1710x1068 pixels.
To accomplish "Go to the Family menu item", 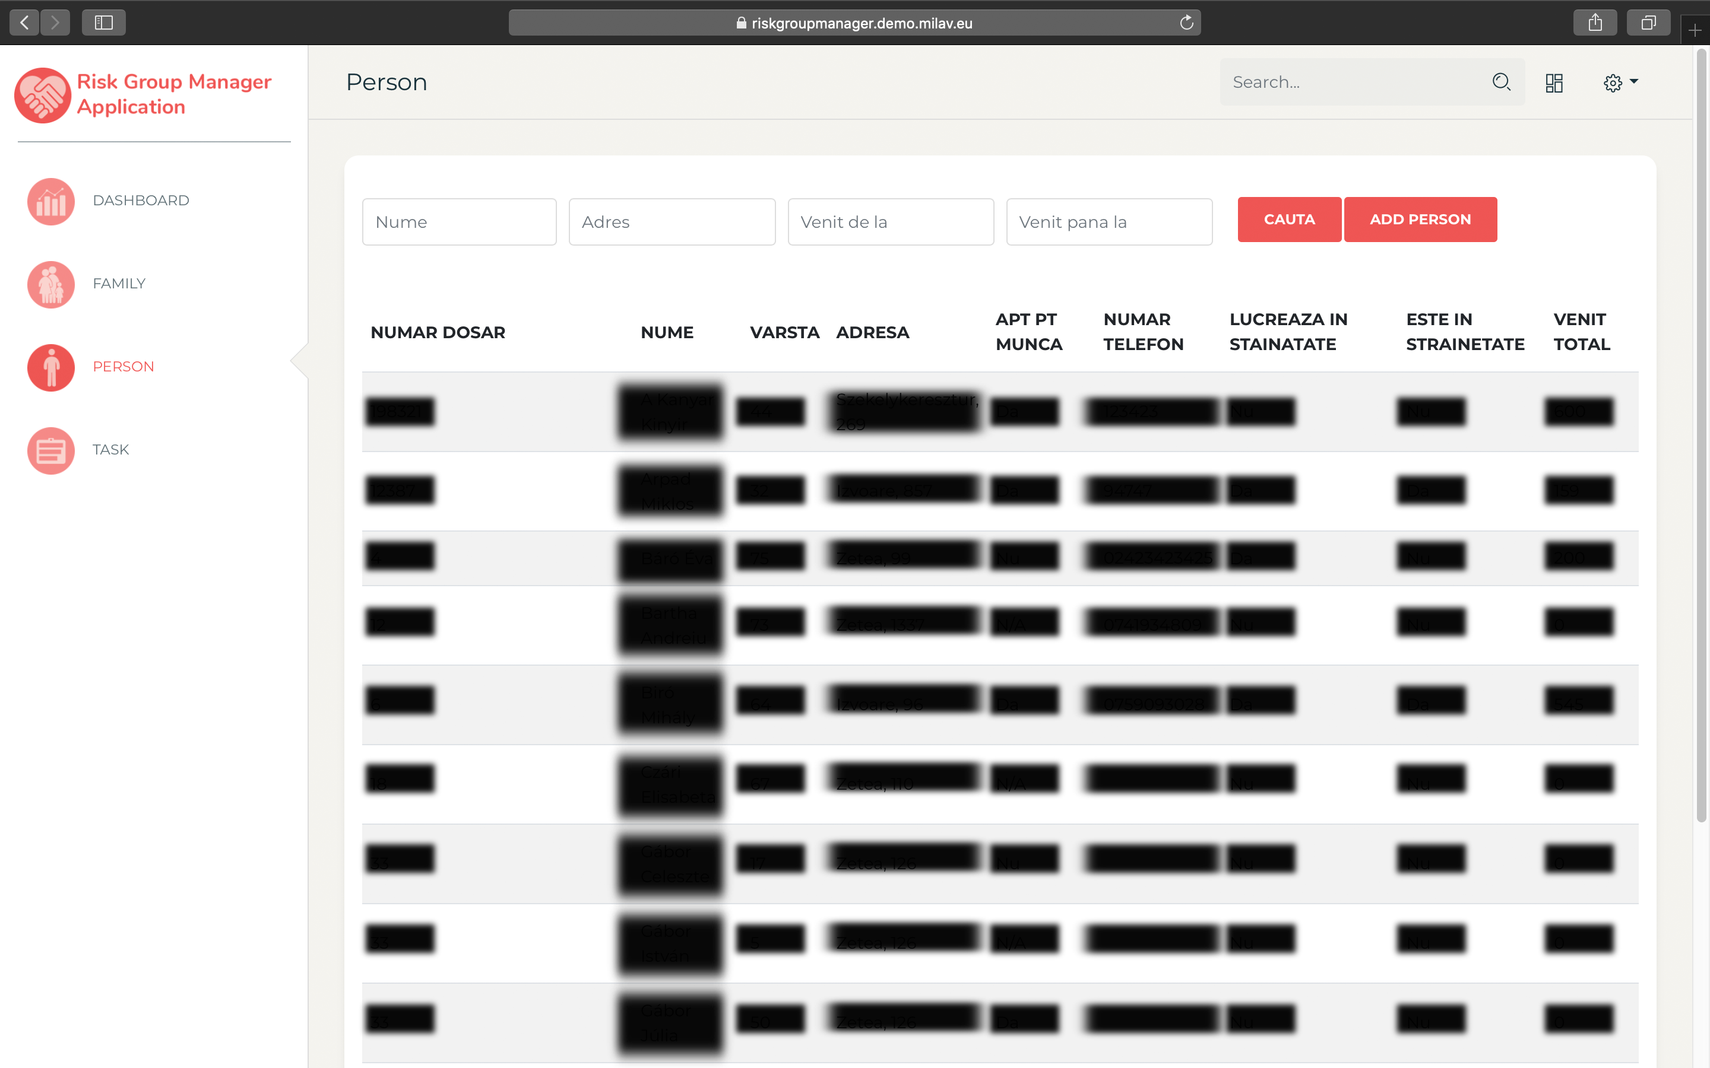I will coord(119,283).
